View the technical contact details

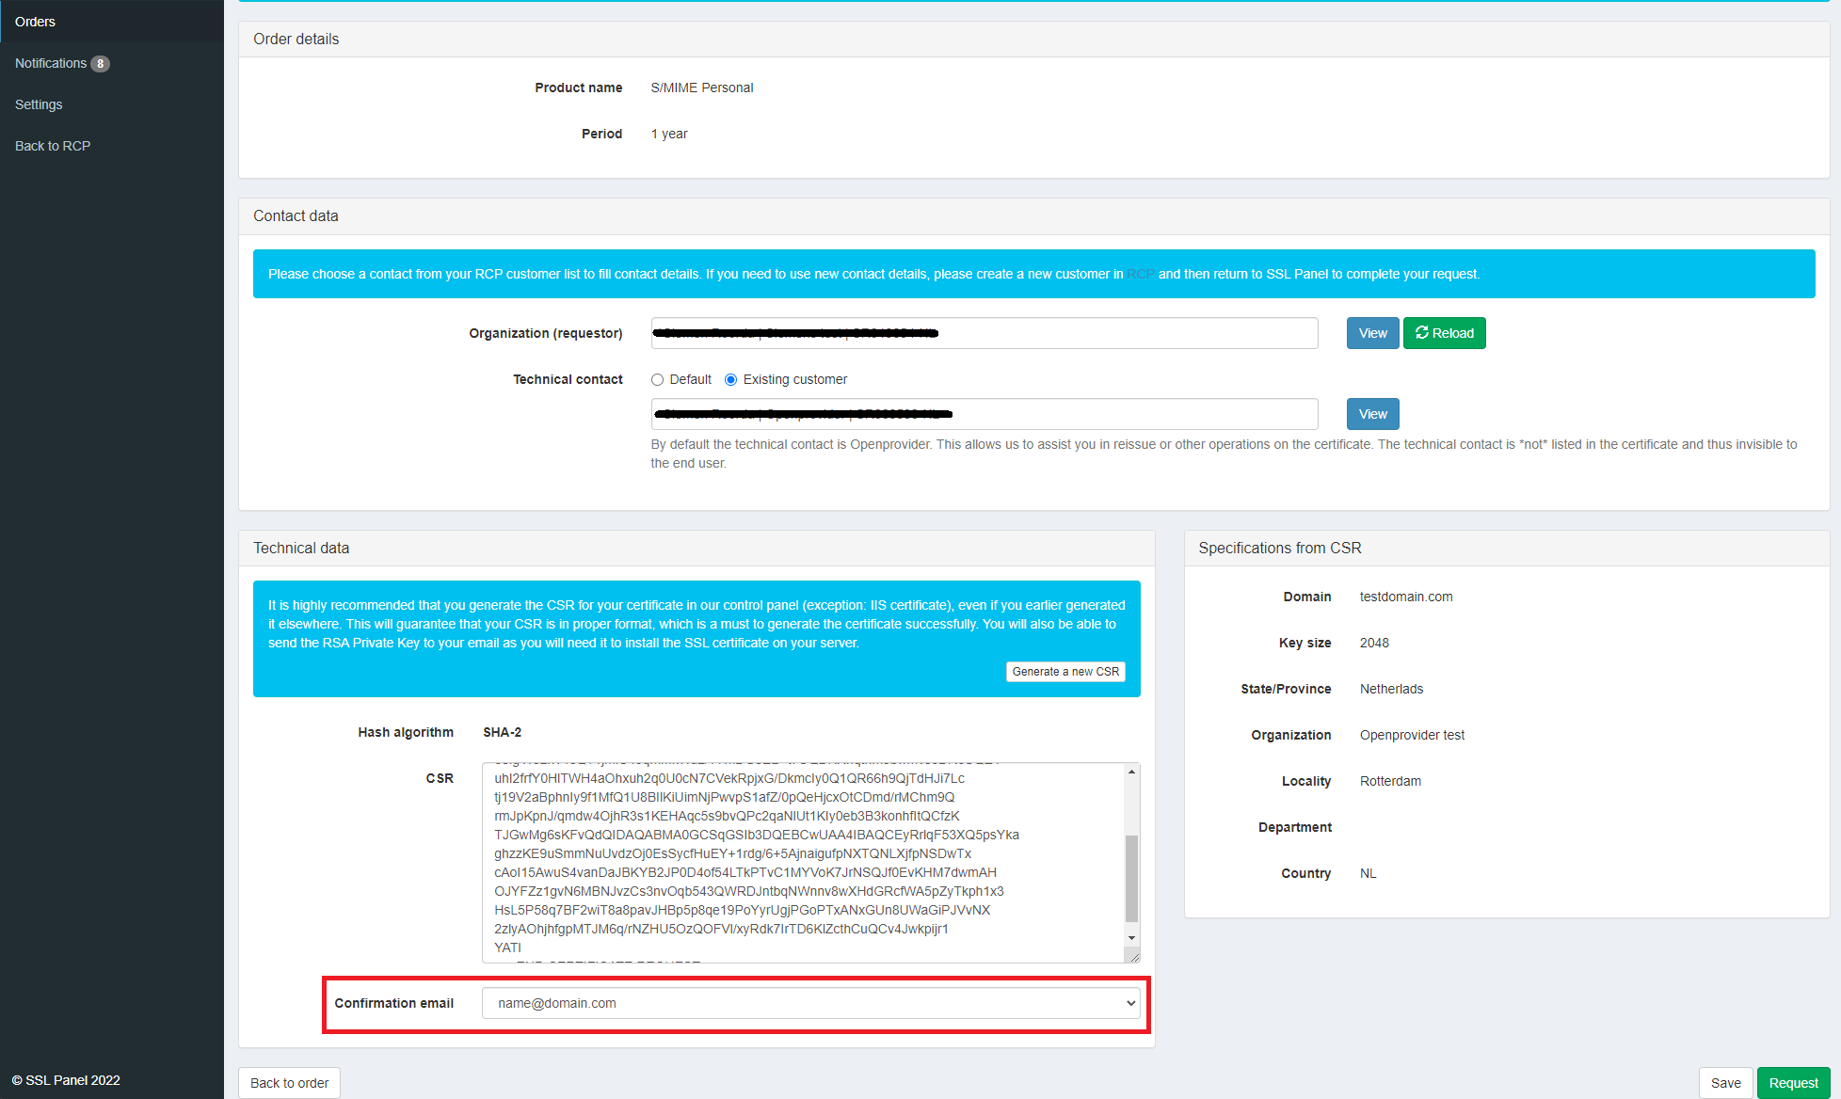pyautogui.click(x=1372, y=414)
